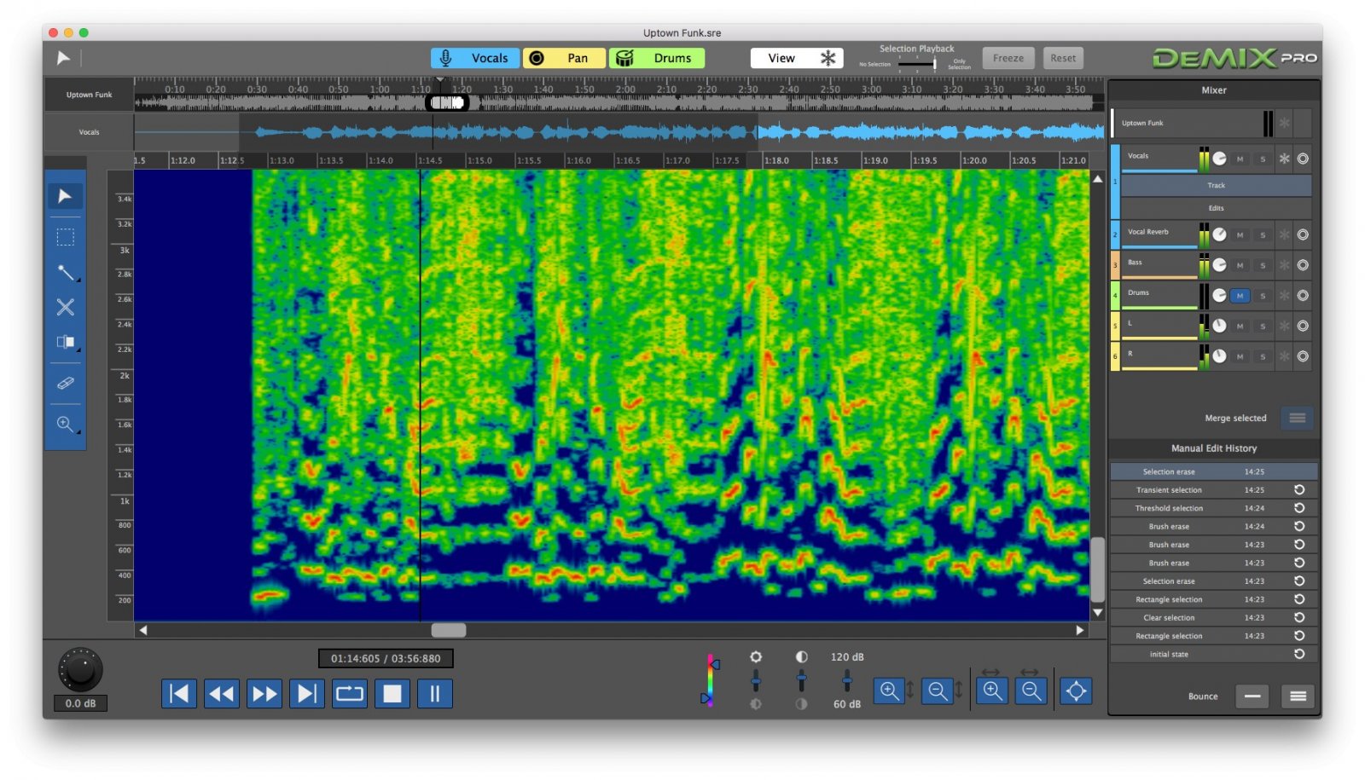Image resolution: width=1365 pixels, height=780 pixels.
Task: Select the Track tab for Vocals
Action: click(1215, 185)
